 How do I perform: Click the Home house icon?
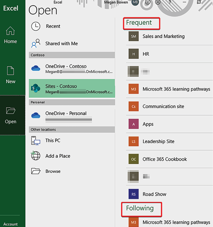(x=10, y=31)
